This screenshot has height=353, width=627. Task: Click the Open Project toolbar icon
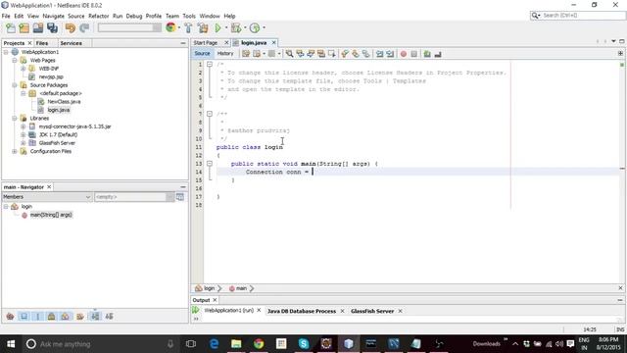[x=38, y=28]
